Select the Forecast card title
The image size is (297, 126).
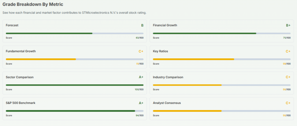point(12,25)
